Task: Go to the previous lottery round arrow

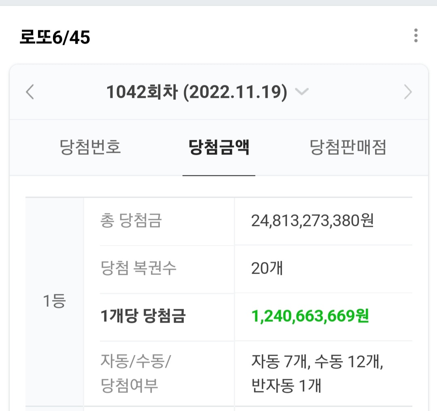Action: (30, 92)
